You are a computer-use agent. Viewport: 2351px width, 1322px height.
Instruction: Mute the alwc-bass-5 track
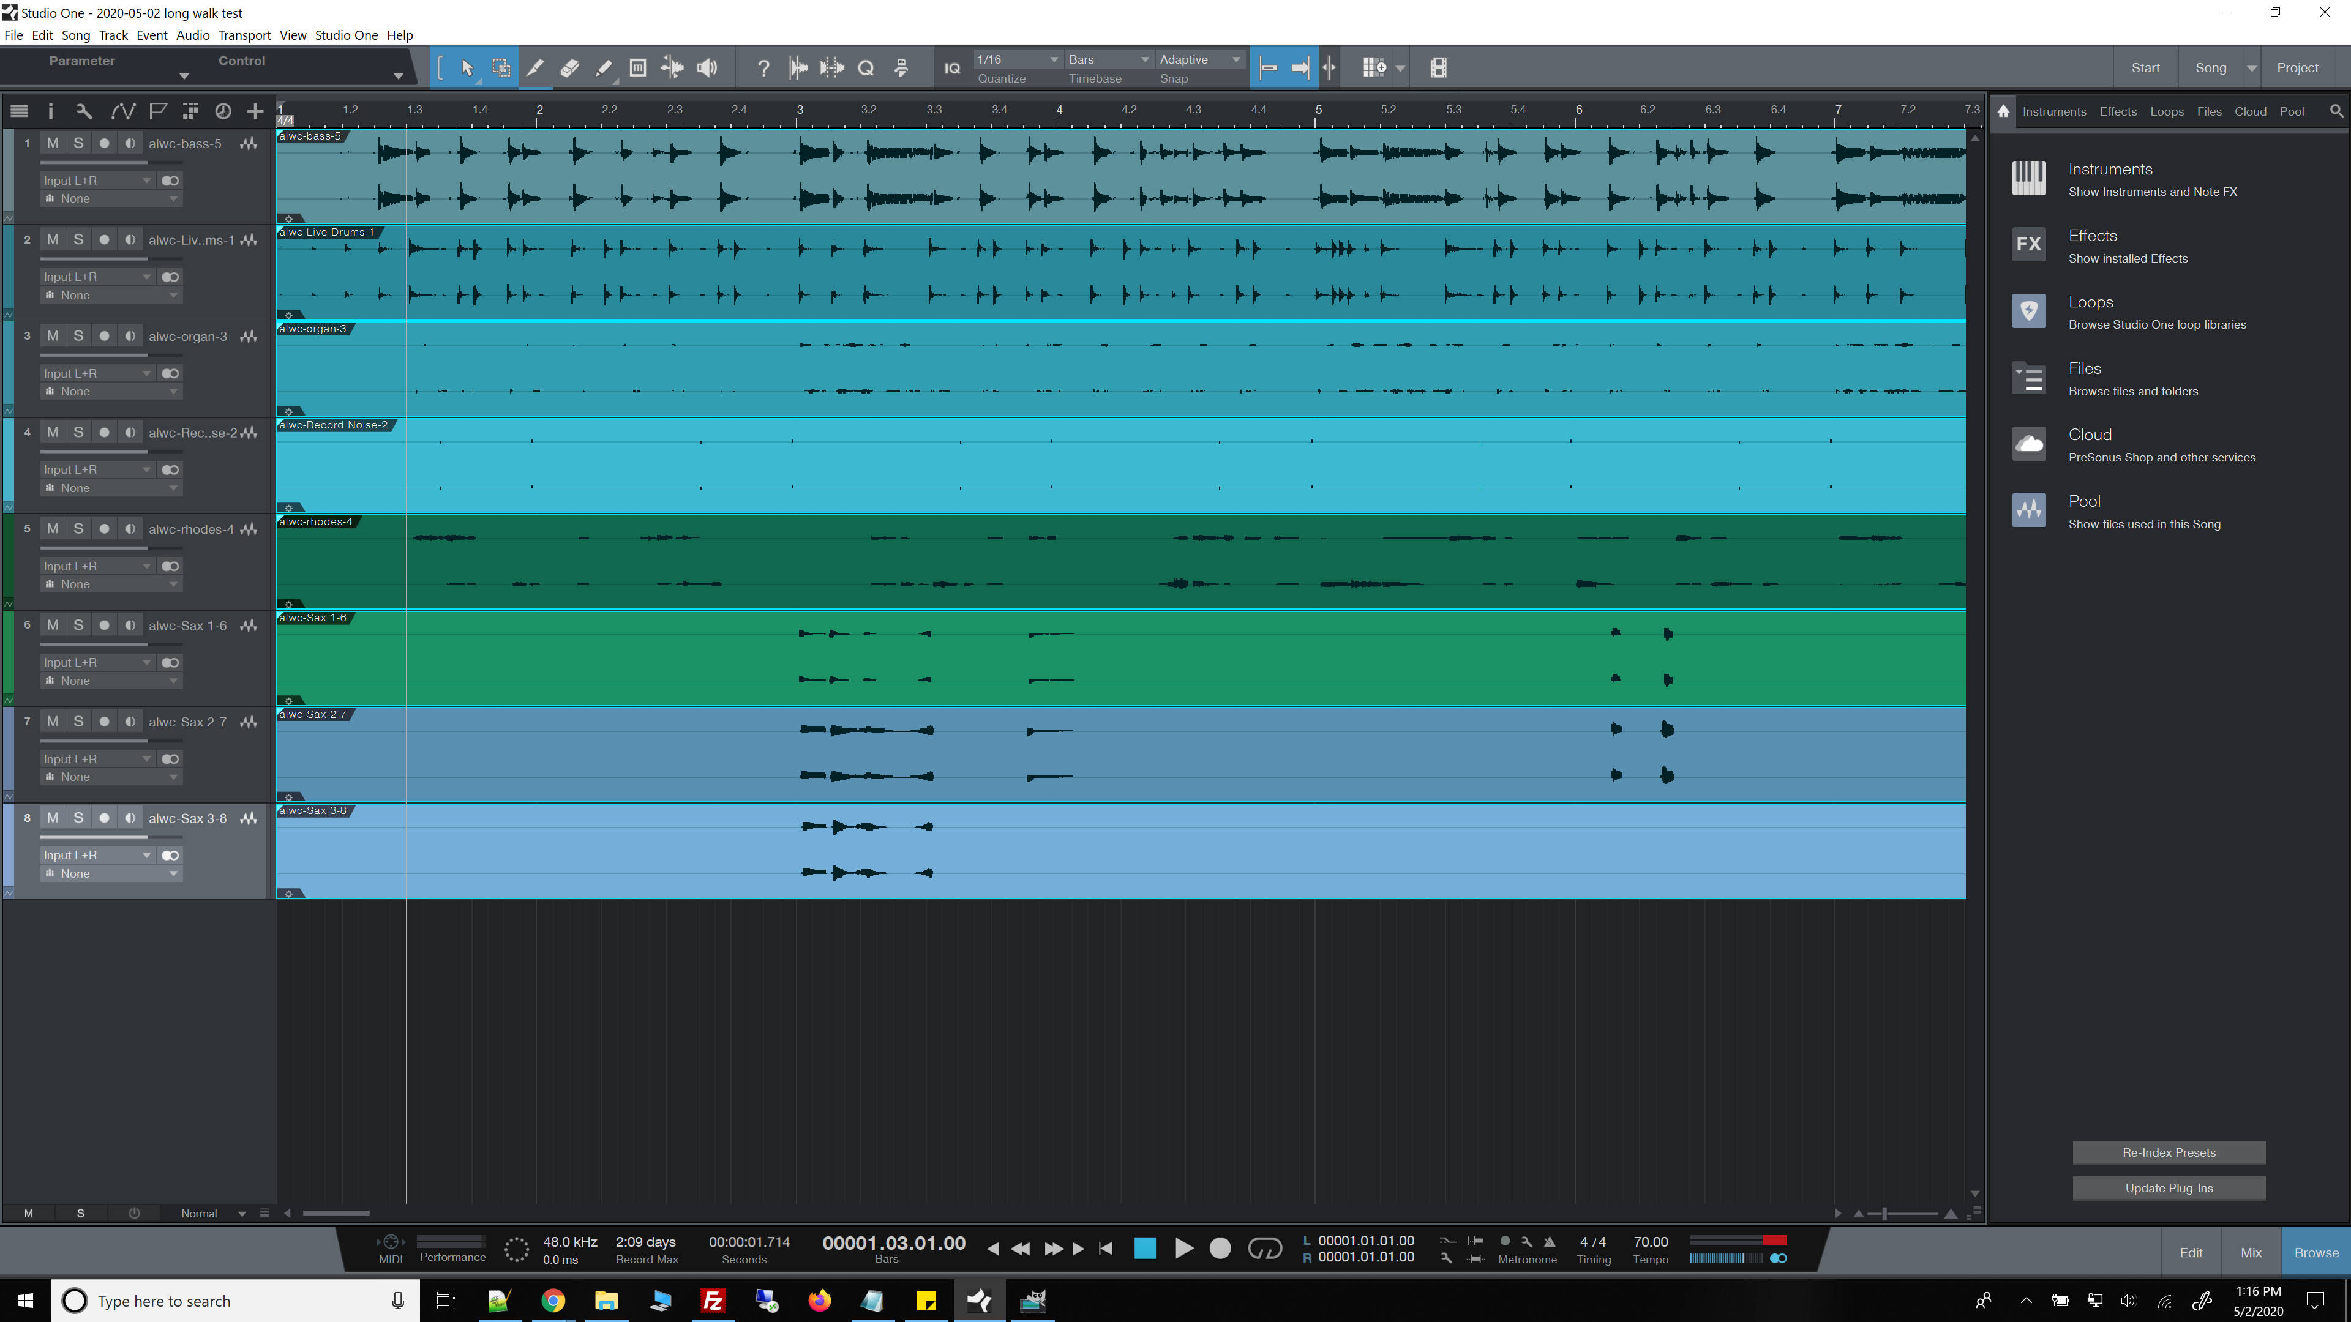tap(53, 143)
